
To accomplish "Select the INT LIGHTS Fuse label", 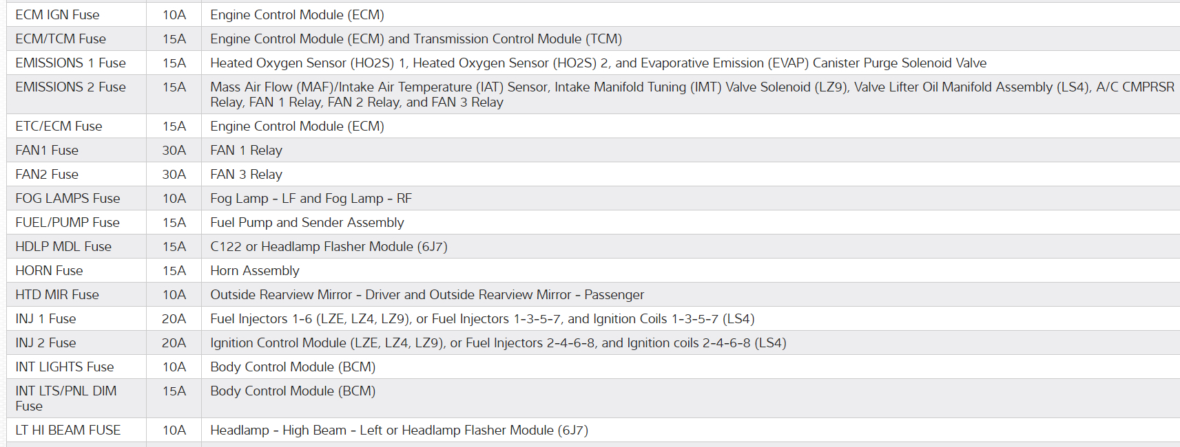I will [x=65, y=367].
